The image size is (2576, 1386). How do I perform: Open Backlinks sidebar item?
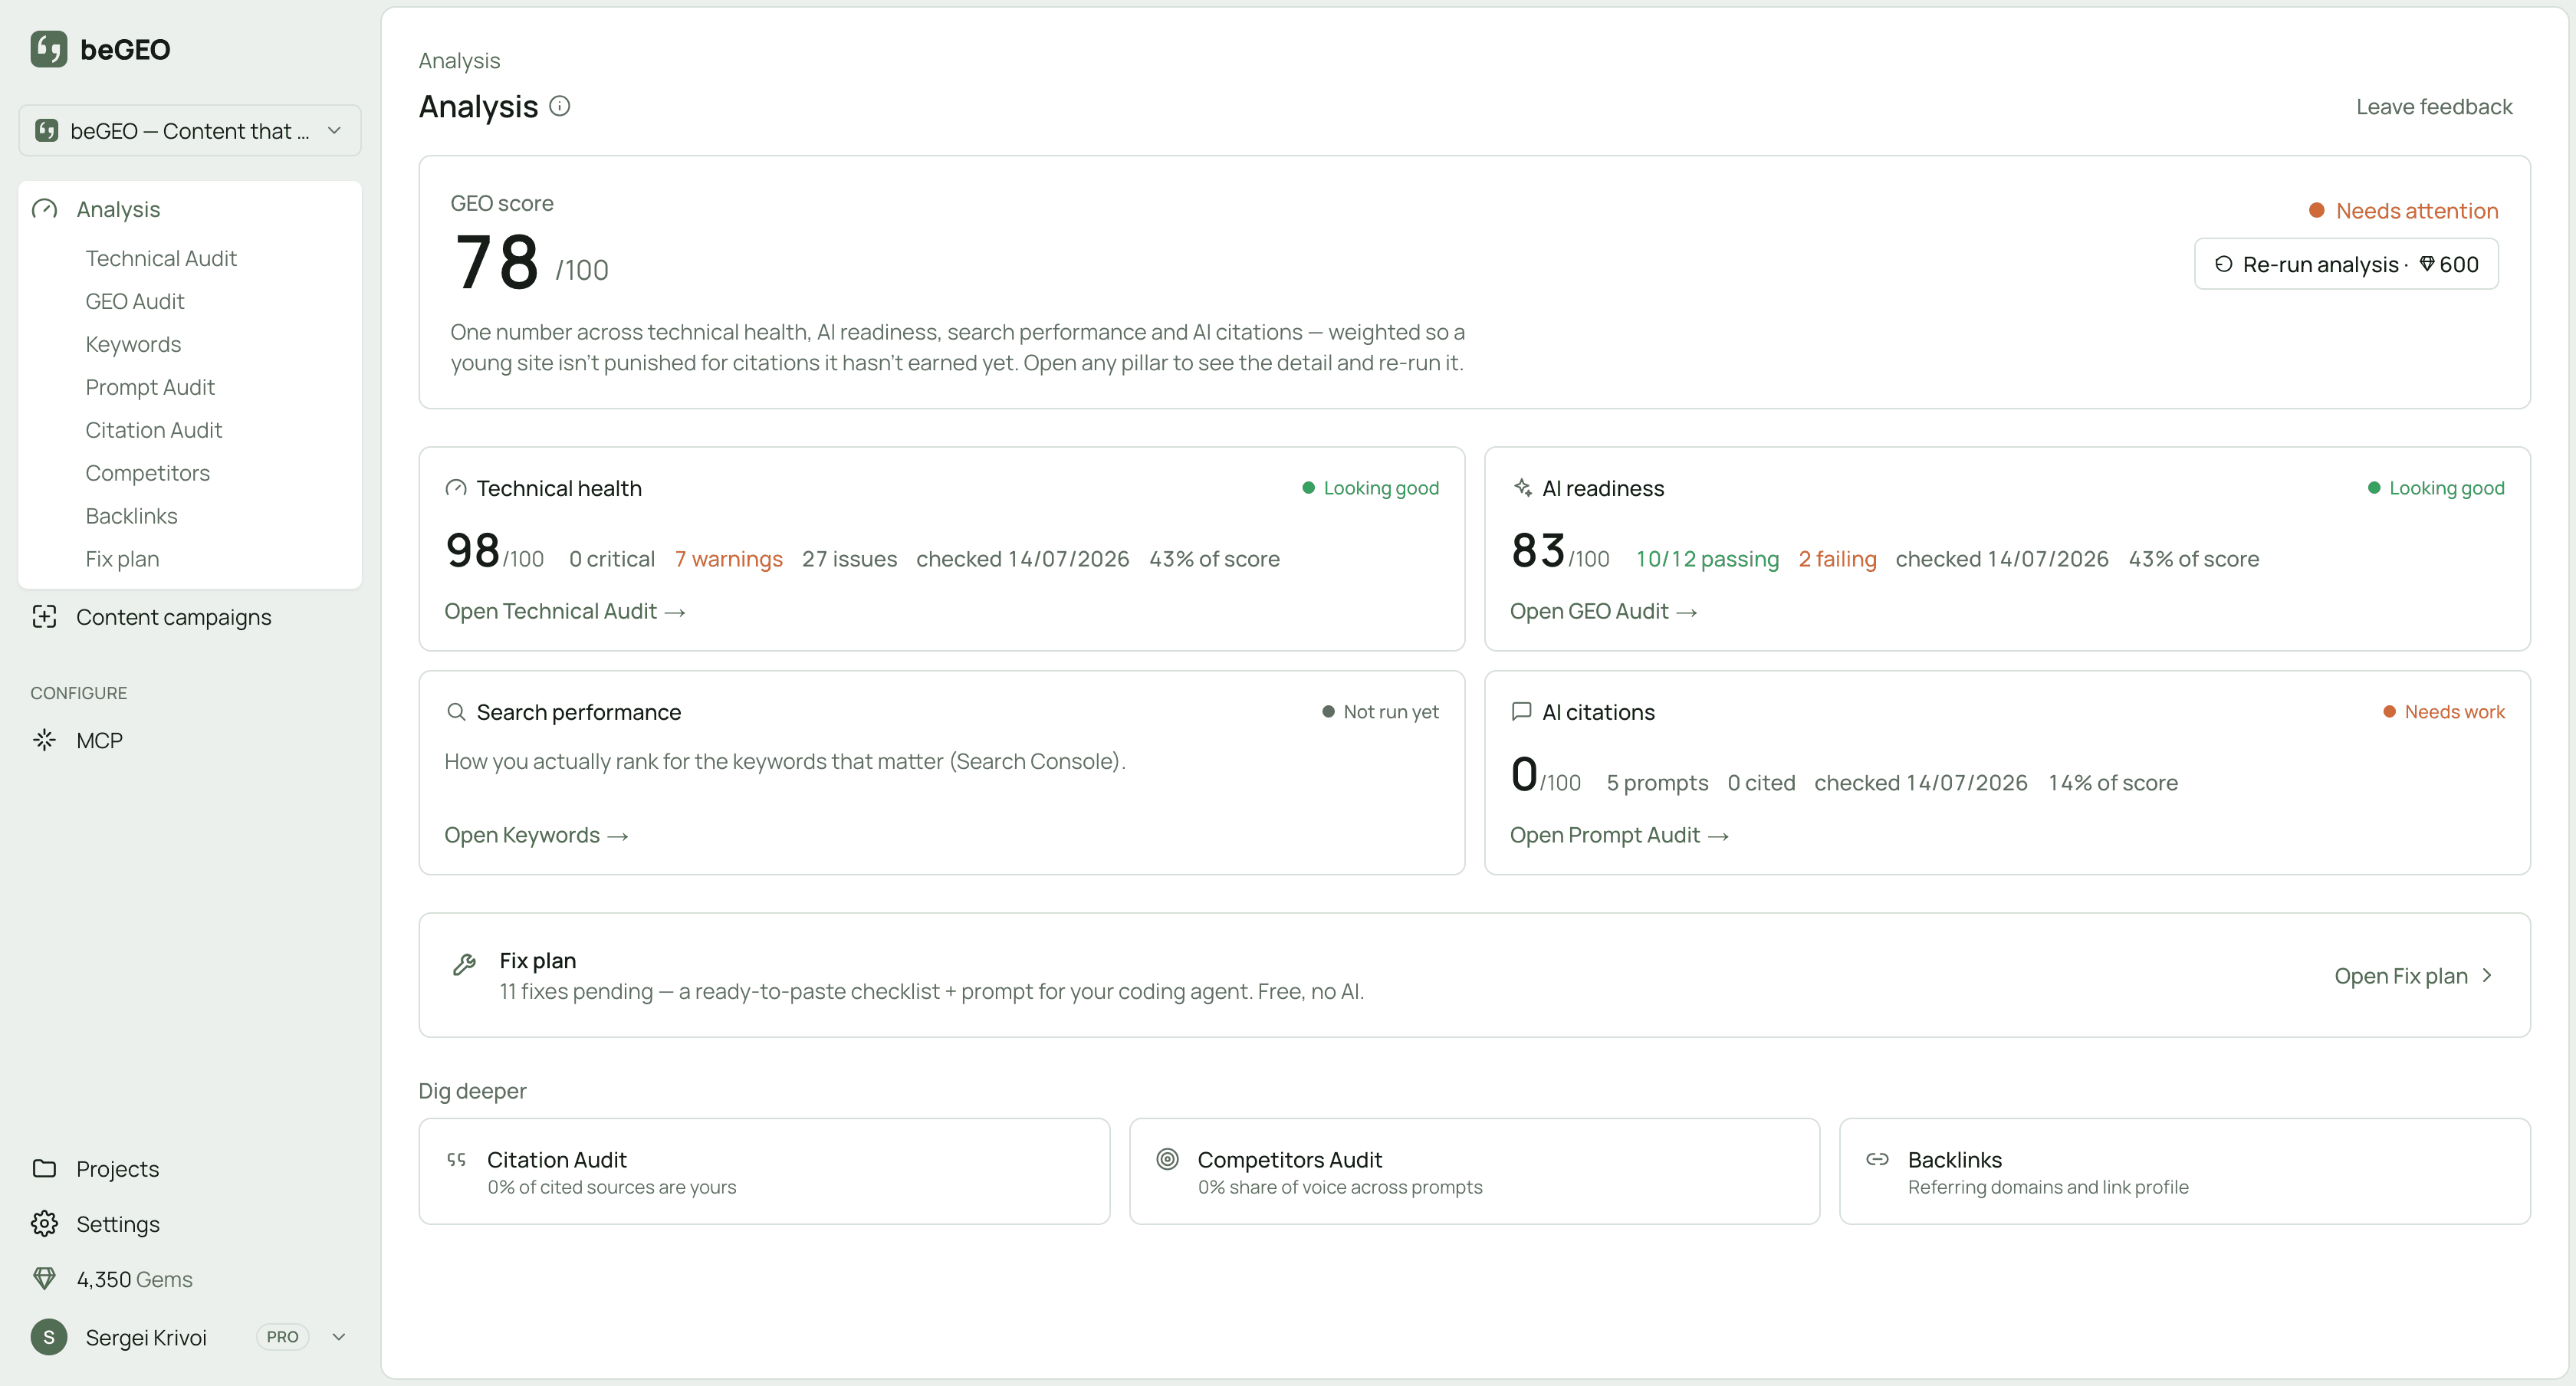coord(131,516)
